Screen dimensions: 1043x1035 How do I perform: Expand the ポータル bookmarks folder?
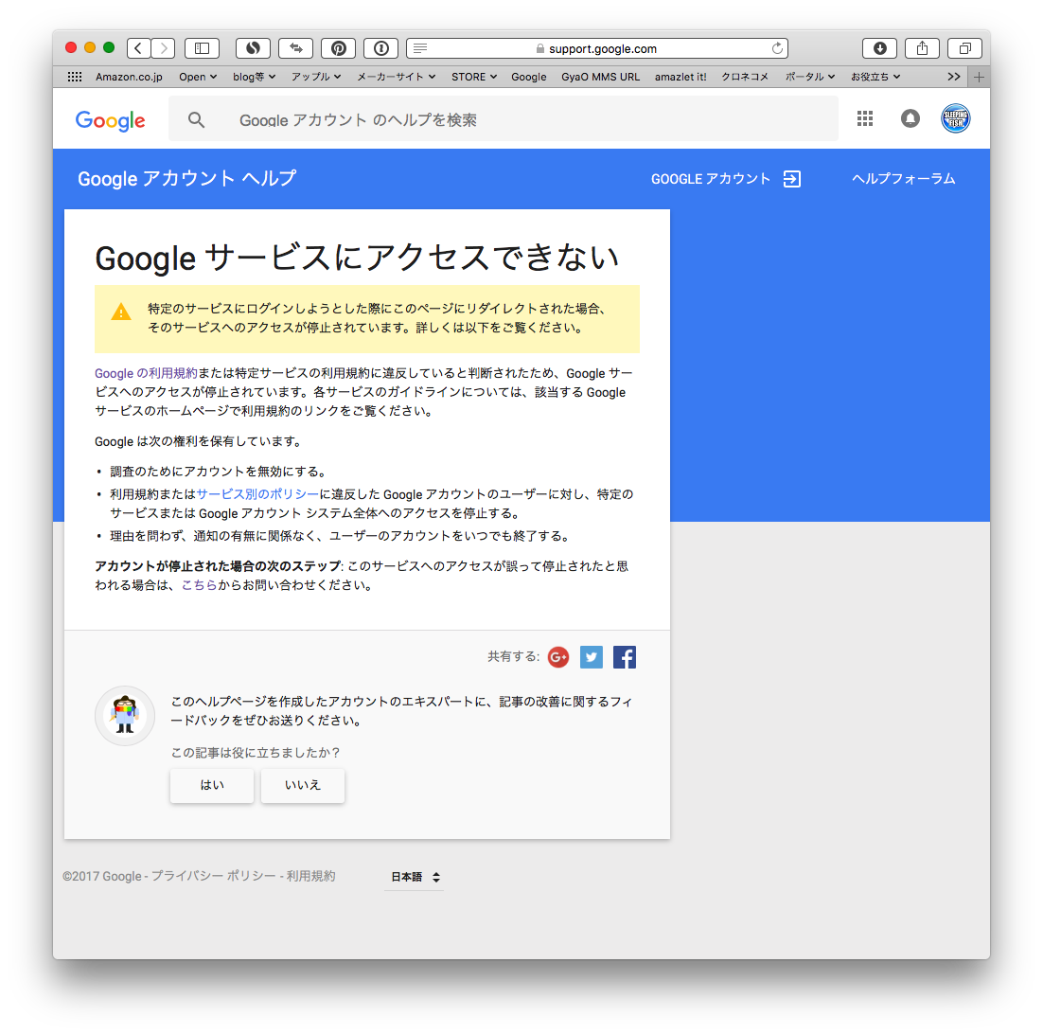[x=810, y=77]
